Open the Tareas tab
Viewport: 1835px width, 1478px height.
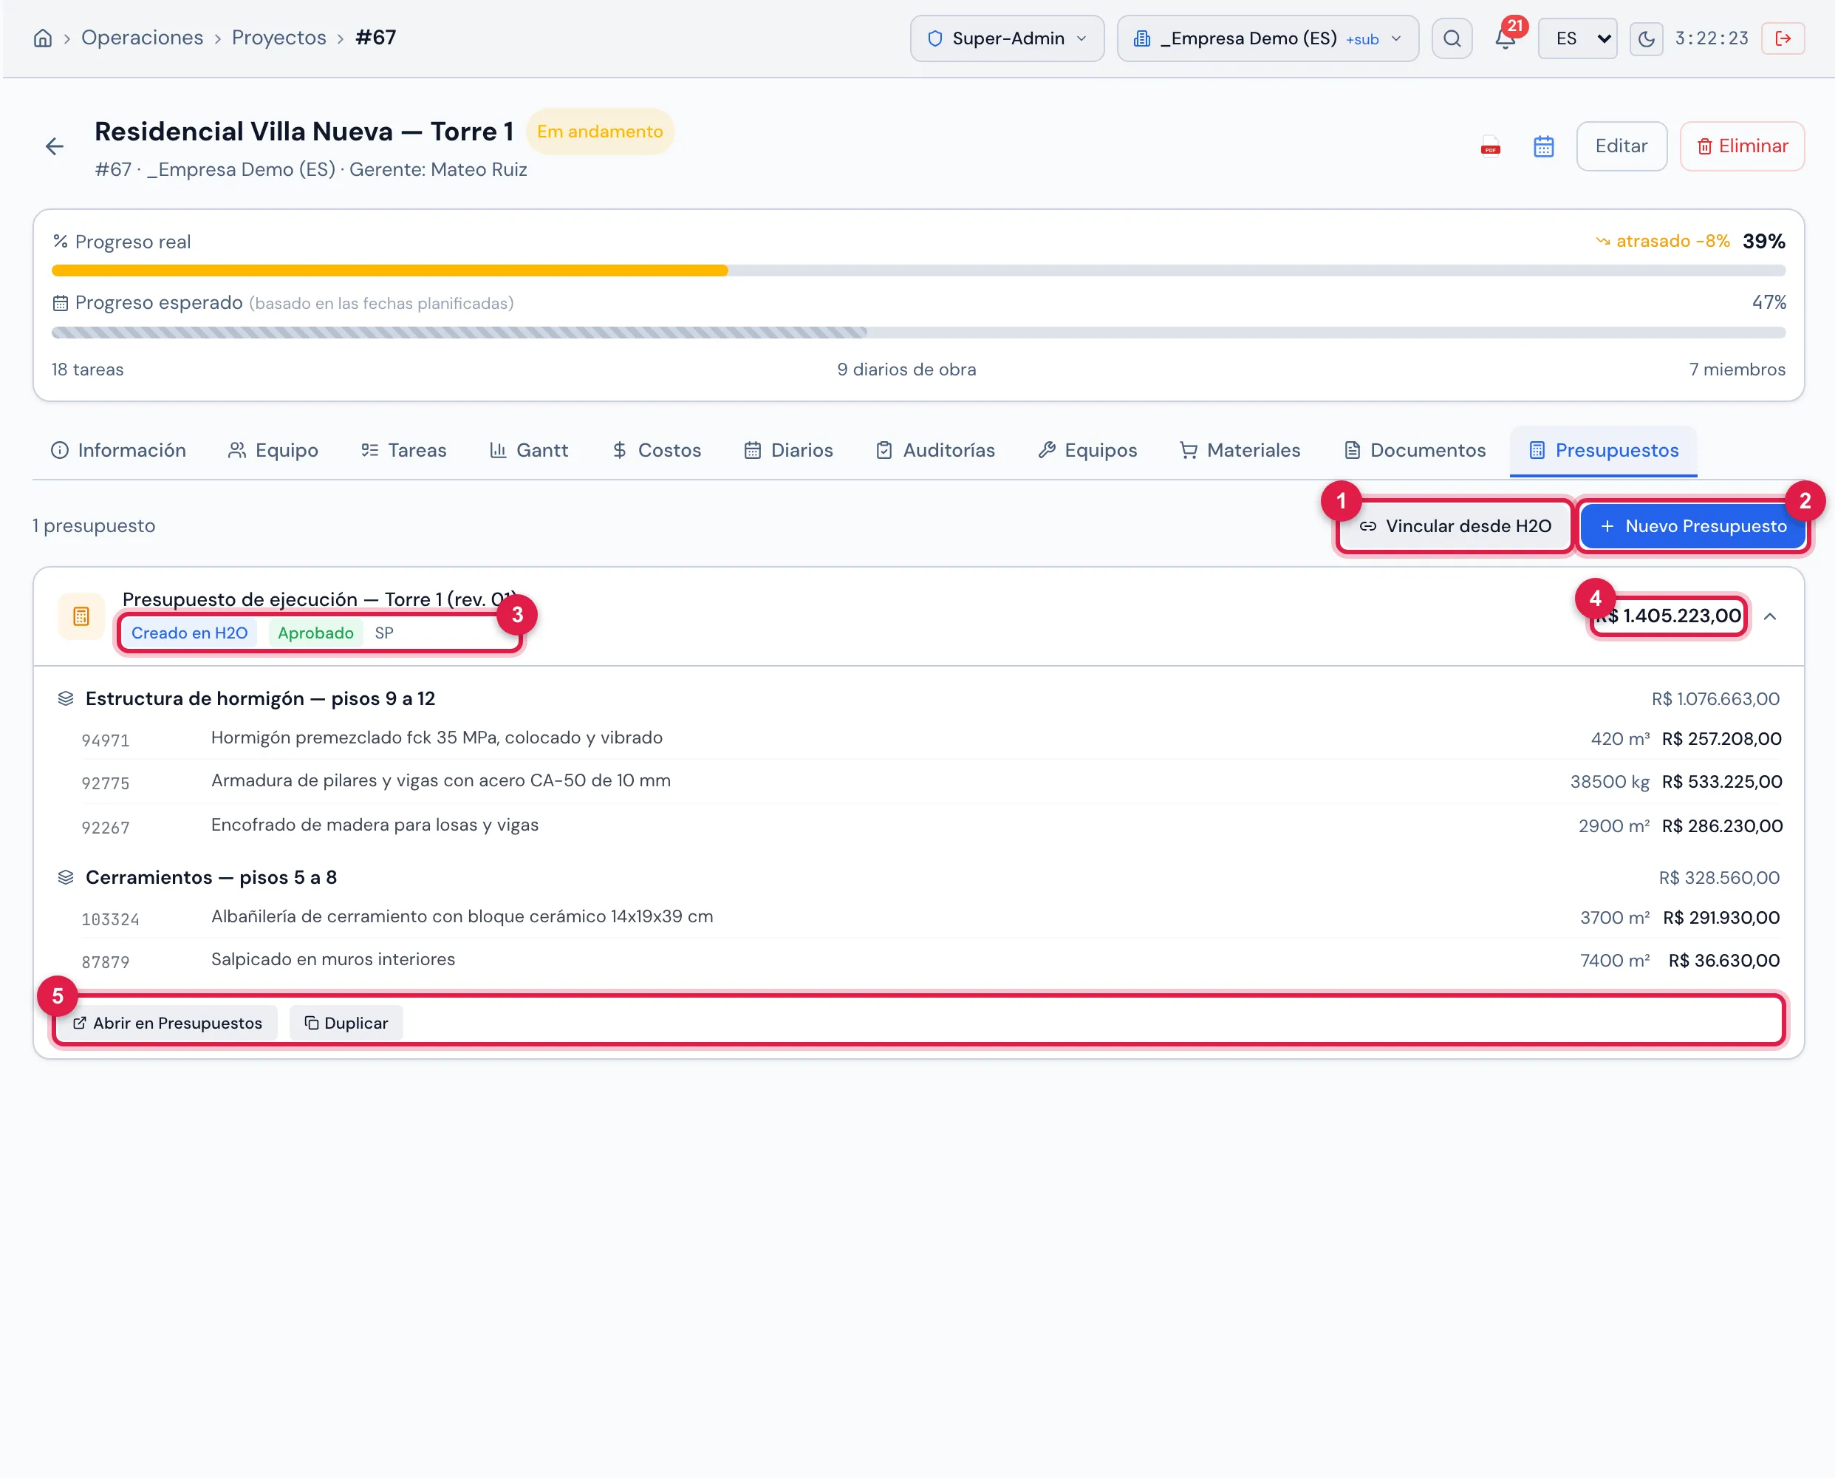(403, 450)
